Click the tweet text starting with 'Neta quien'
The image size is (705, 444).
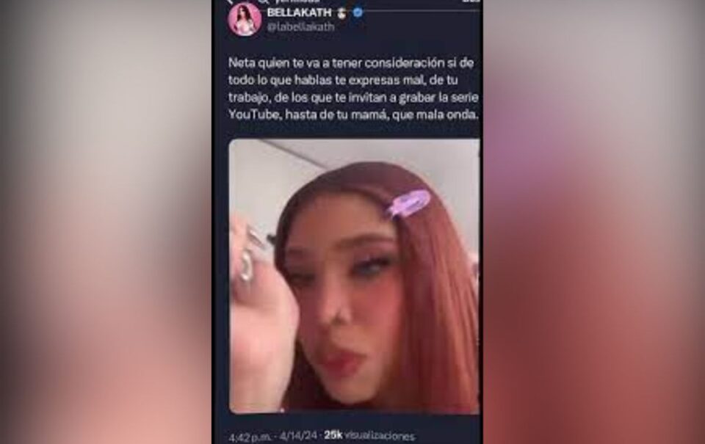(x=353, y=89)
